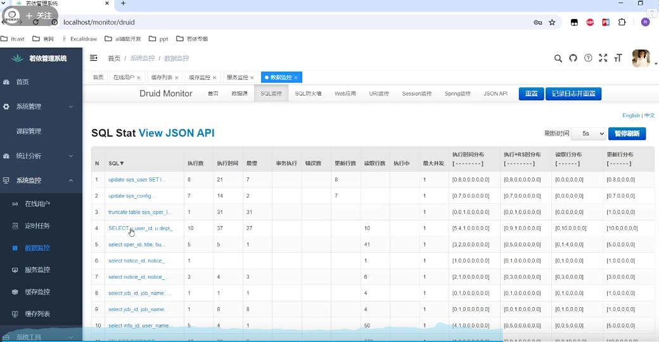Image resolution: width=659 pixels, height=342 pixels.
Task: Open the Excalidraw bookmark
Action: [79, 39]
